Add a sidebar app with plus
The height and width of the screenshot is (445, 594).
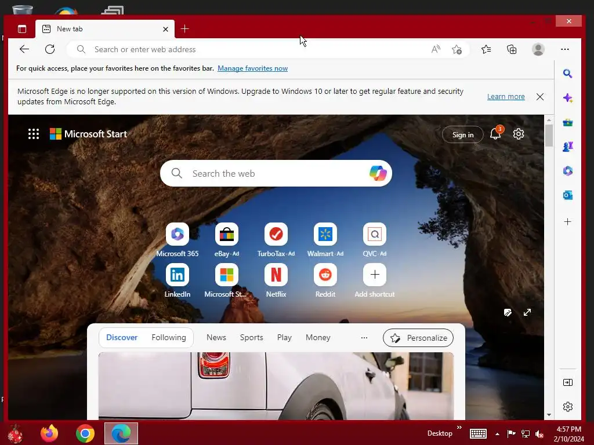567,222
